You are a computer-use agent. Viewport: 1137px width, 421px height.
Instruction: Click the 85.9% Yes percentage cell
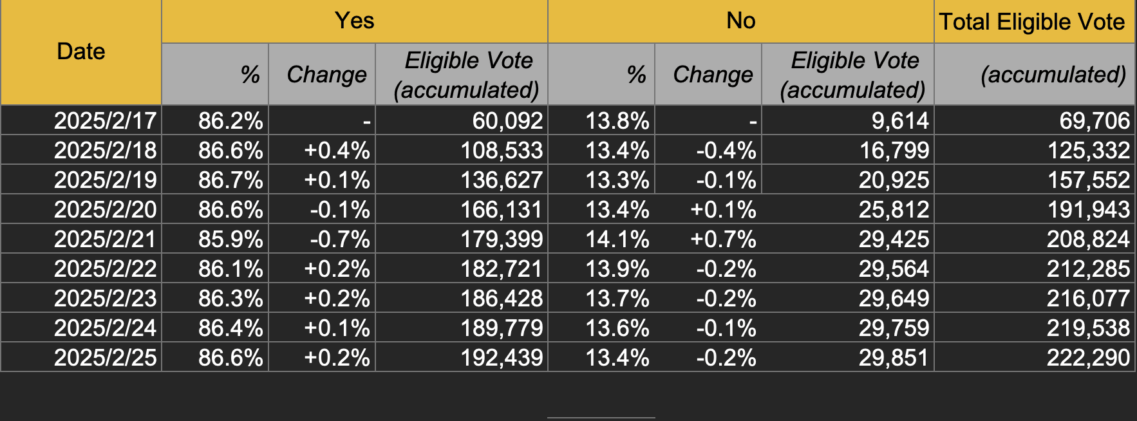(x=215, y=239)
